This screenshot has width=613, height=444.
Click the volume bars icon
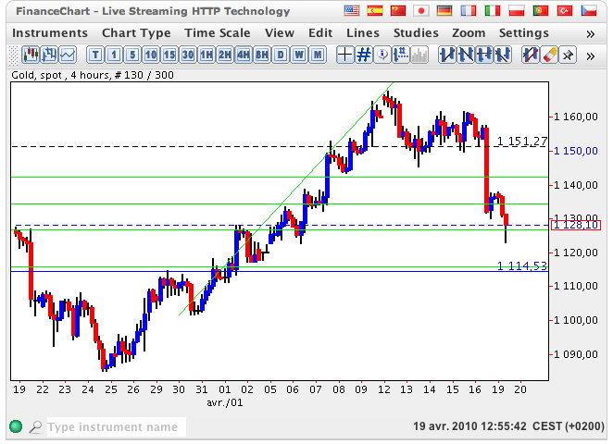point(419,55)
